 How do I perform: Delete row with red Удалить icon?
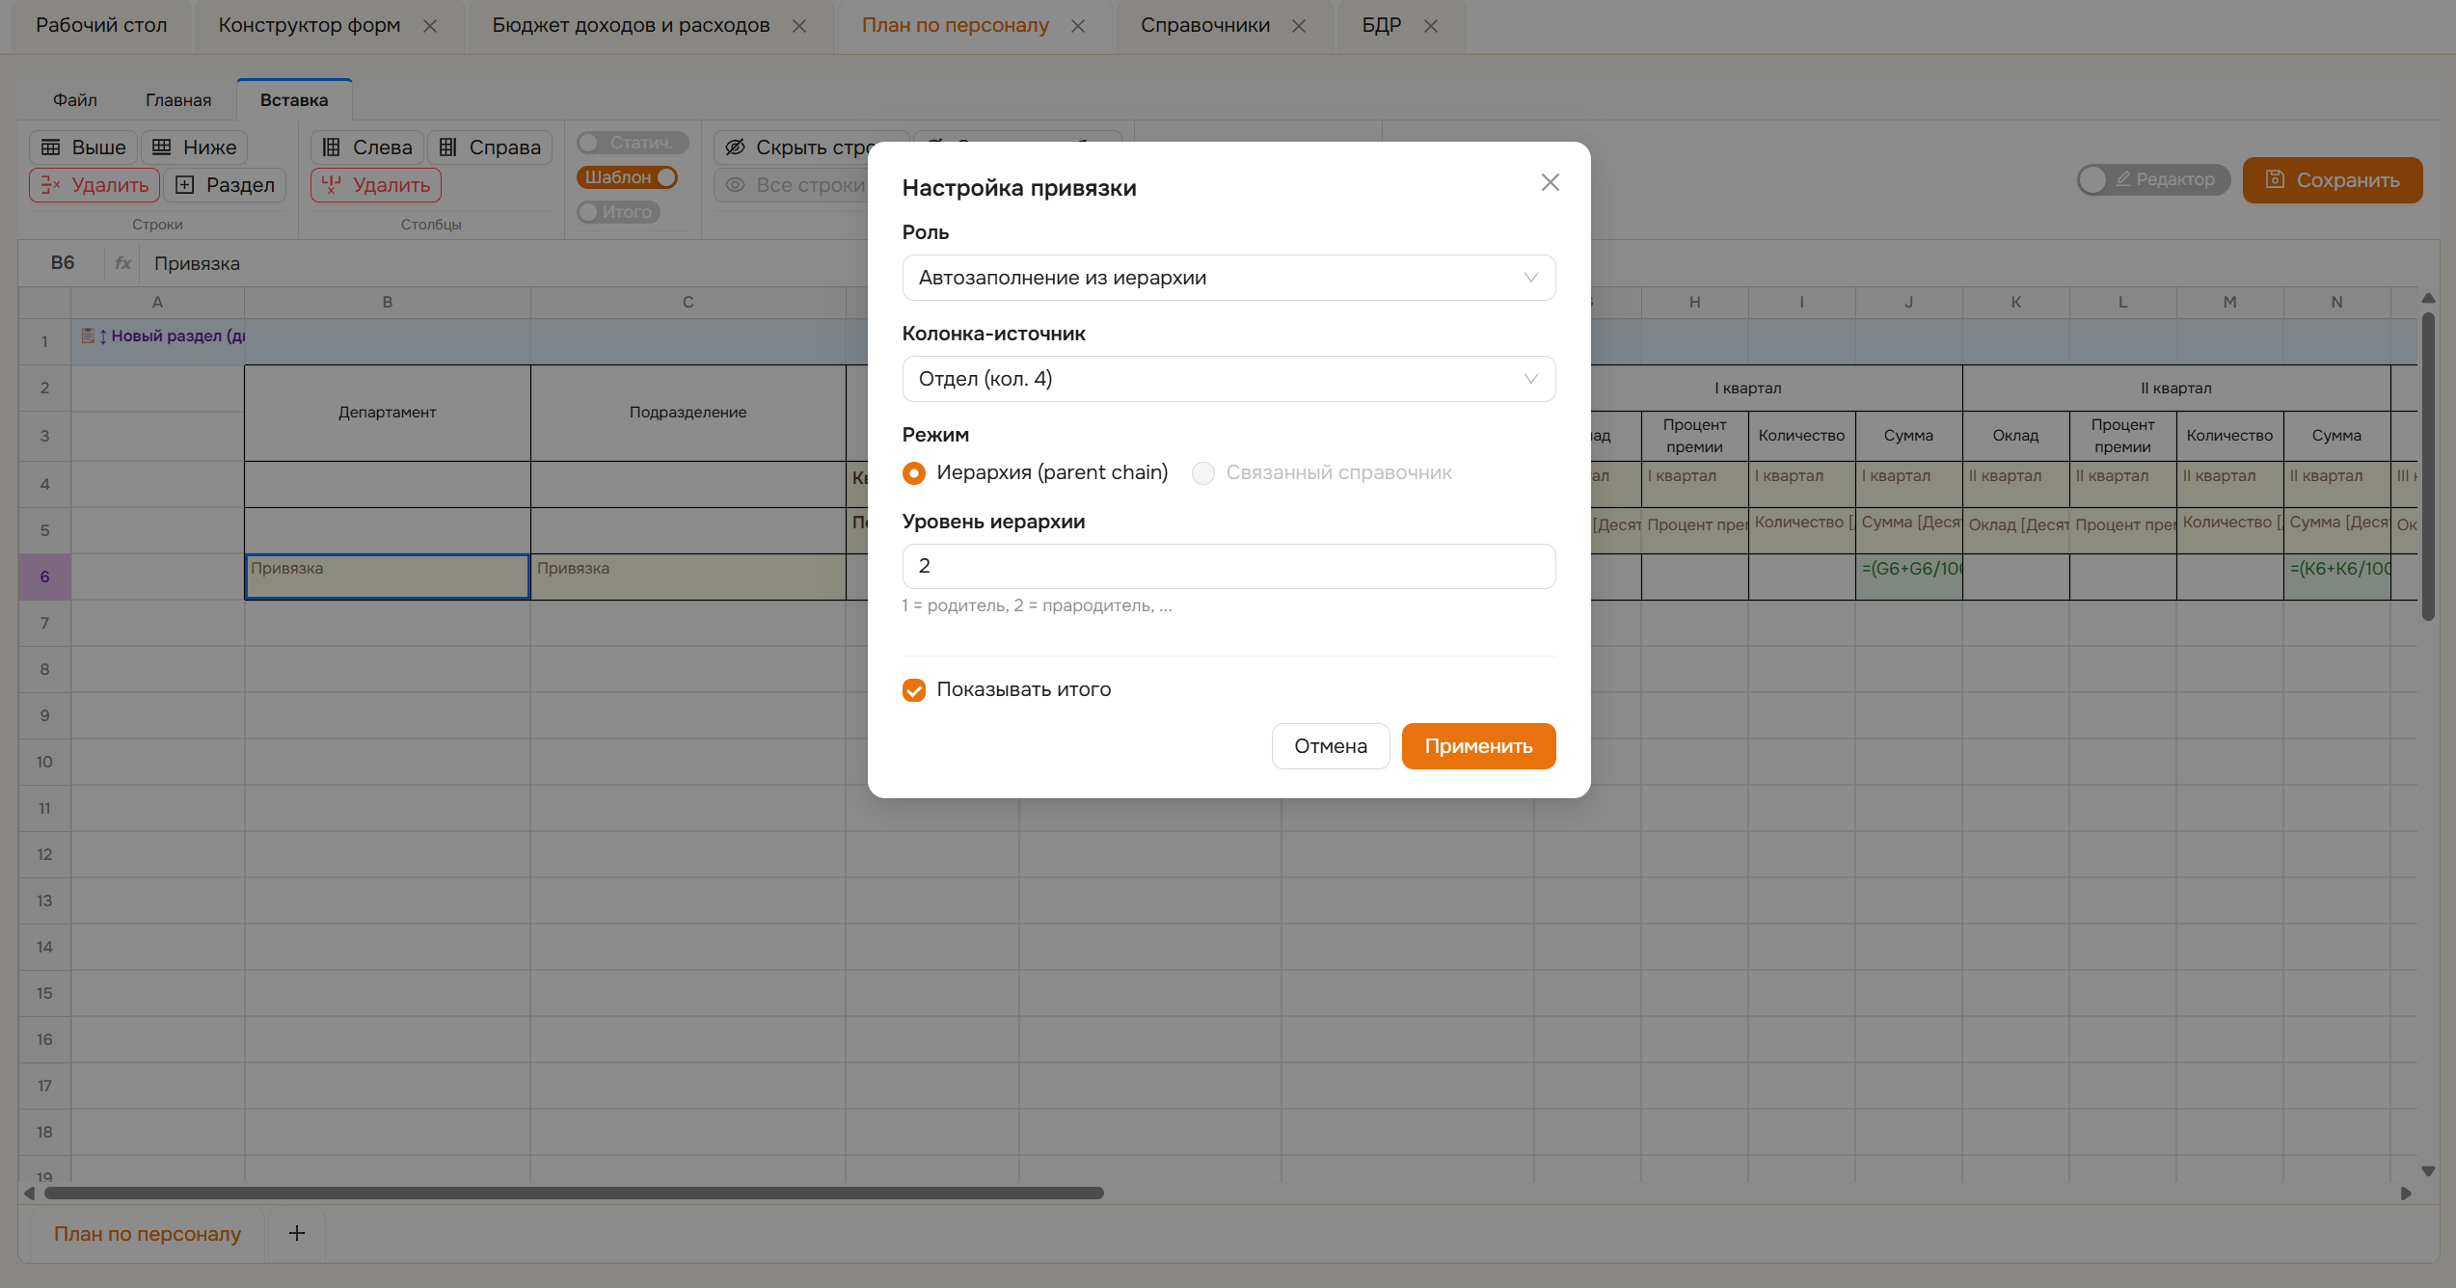tap(94, 185)
